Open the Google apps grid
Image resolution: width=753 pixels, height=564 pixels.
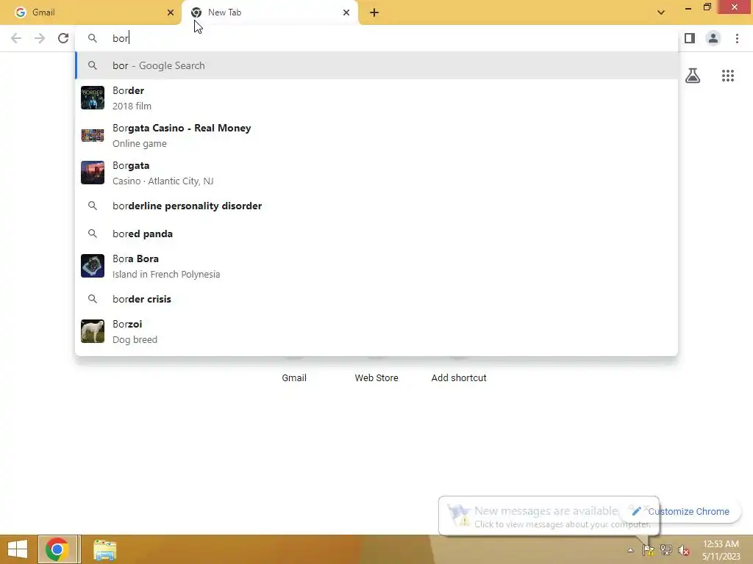pyautogui.click(x=728, y=76)
